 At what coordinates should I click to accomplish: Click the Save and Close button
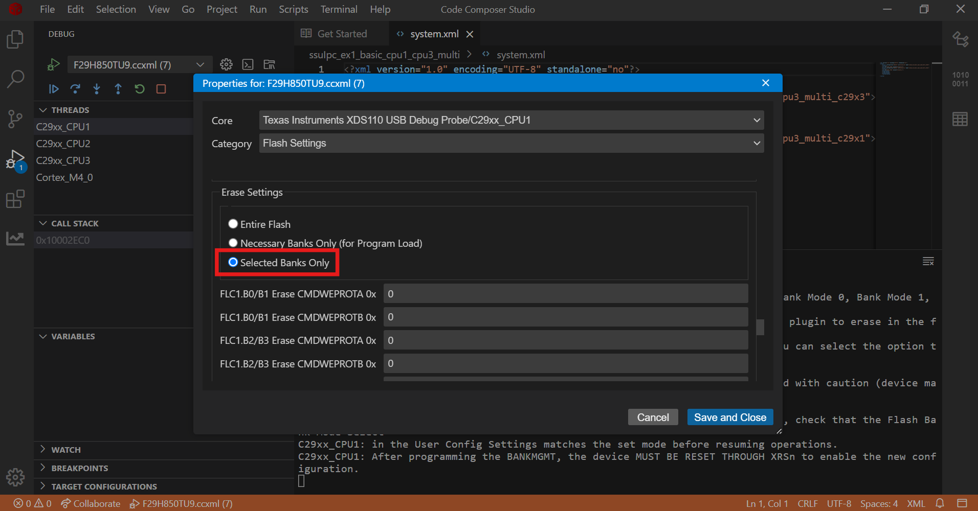[730, 417]
